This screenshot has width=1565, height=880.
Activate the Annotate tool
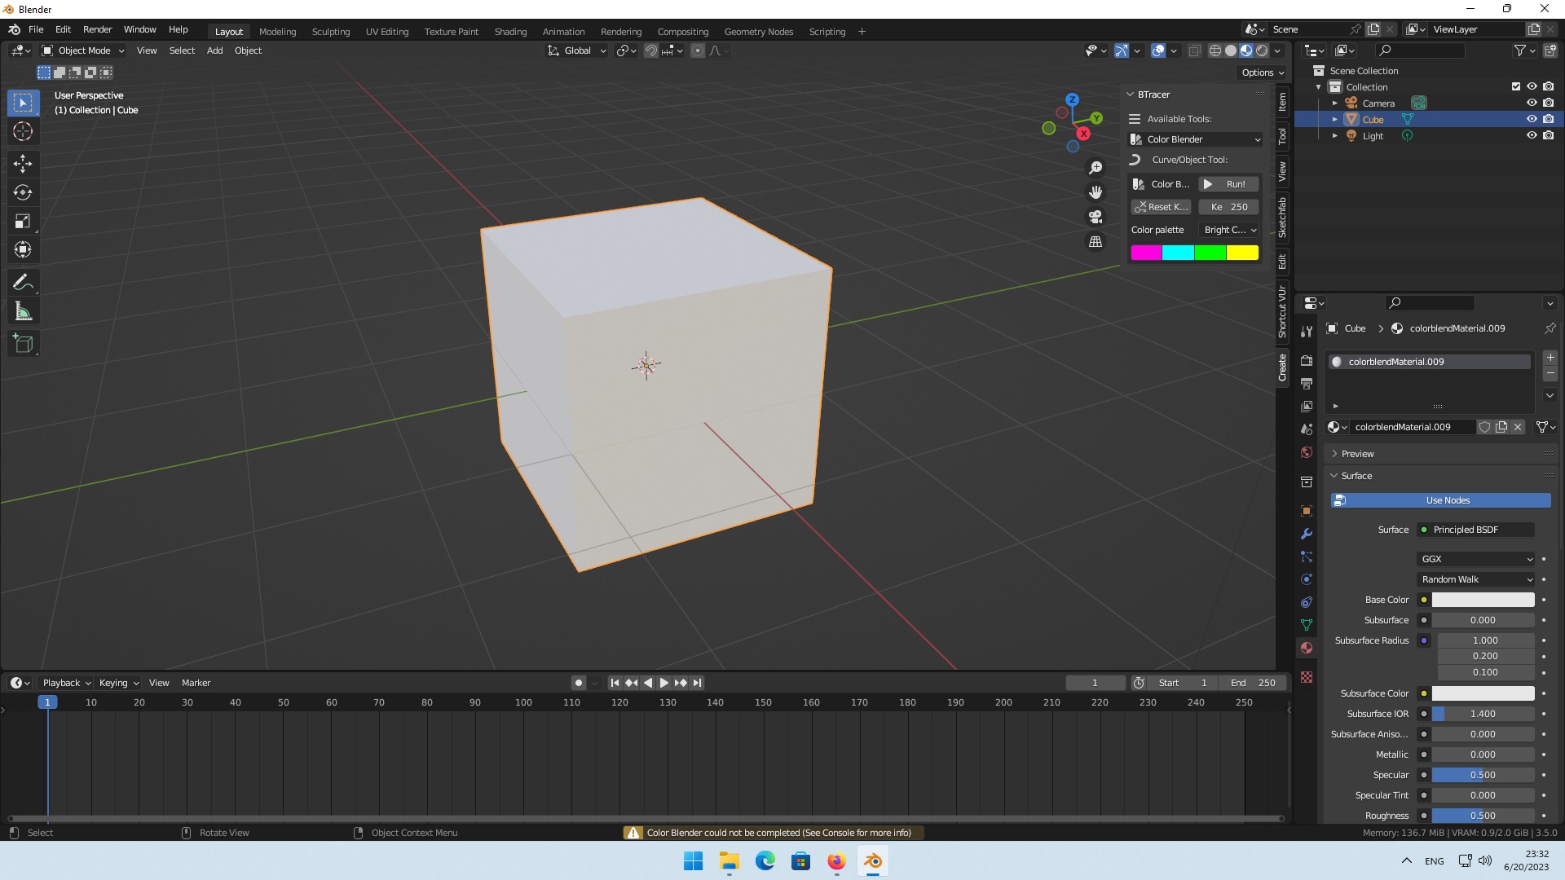pos(22,281)
